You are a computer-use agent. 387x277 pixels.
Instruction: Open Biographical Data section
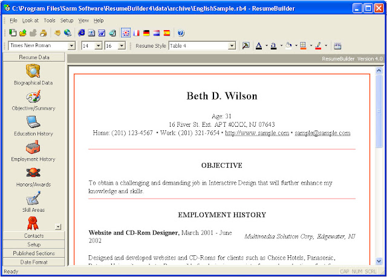33,74
